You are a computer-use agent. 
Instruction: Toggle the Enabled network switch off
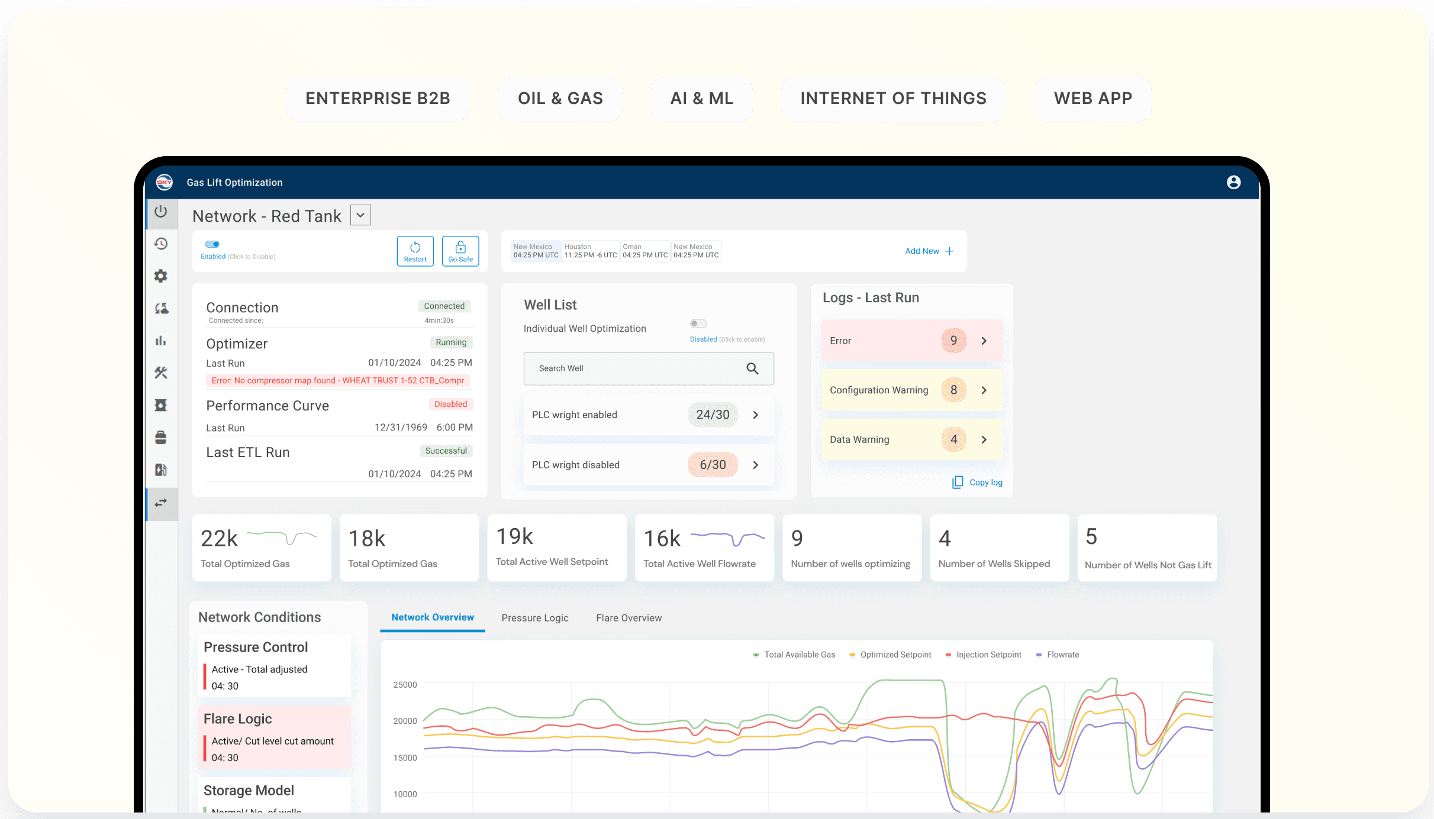coord(212,244)
